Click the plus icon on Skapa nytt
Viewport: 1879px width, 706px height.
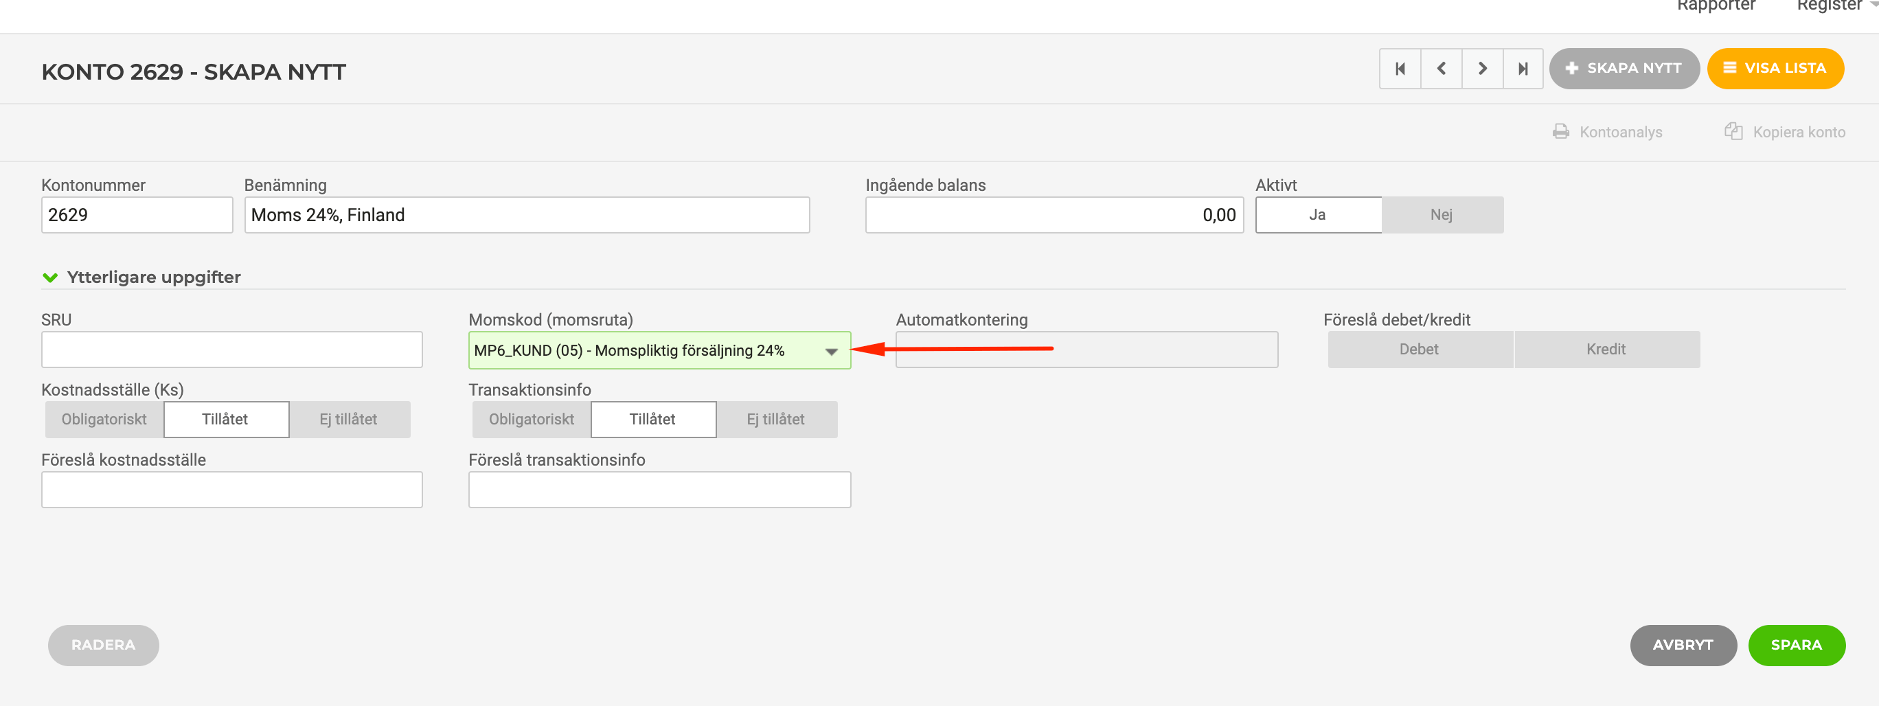(1572, 69)
